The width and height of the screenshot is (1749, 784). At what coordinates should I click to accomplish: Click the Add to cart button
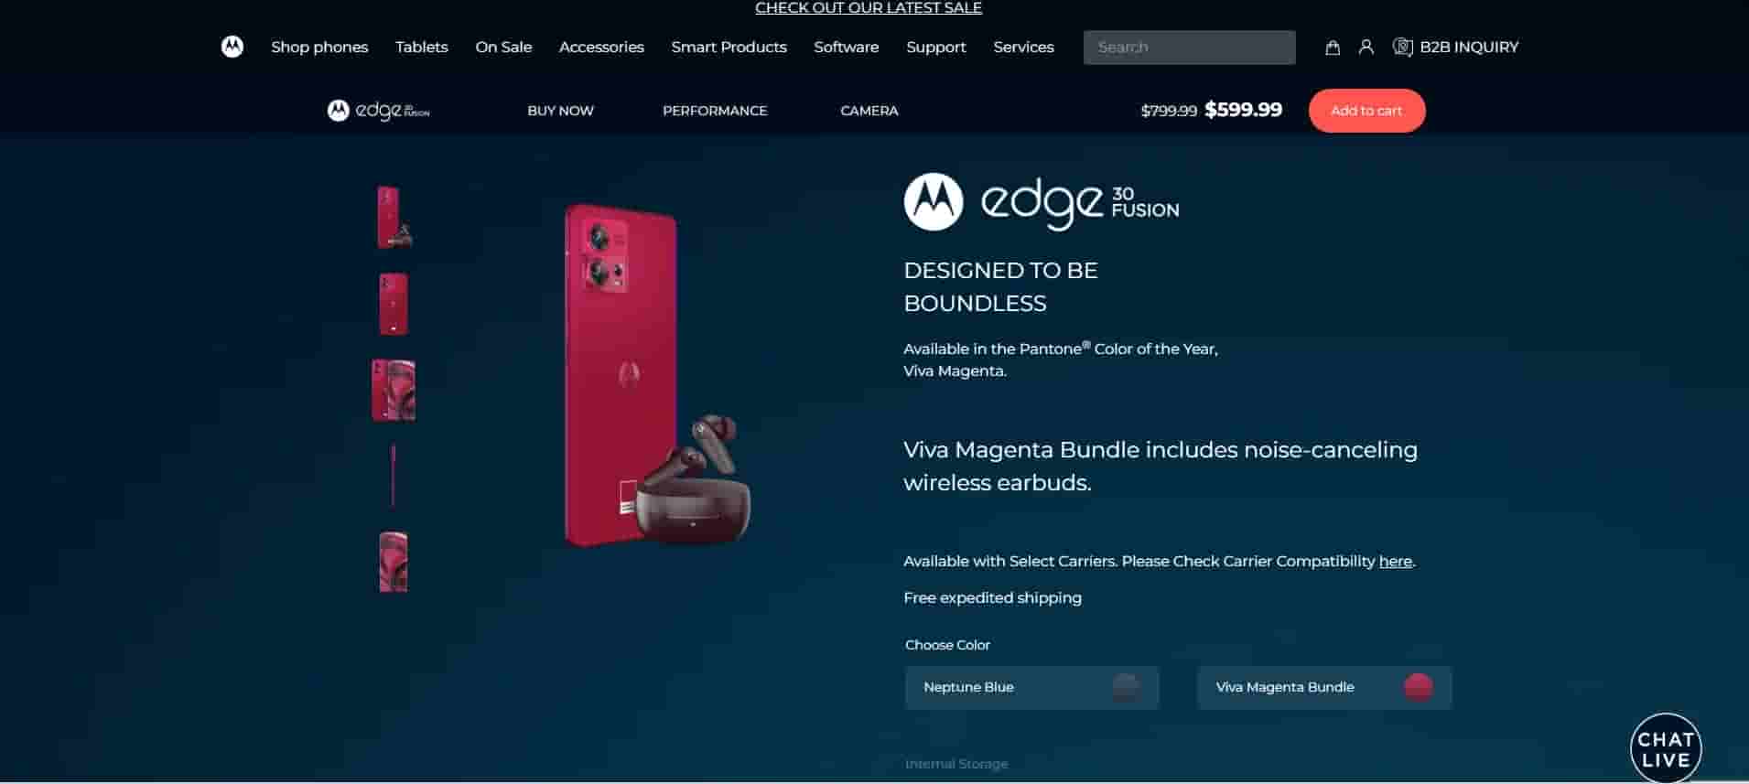(x=1366, y=111)
